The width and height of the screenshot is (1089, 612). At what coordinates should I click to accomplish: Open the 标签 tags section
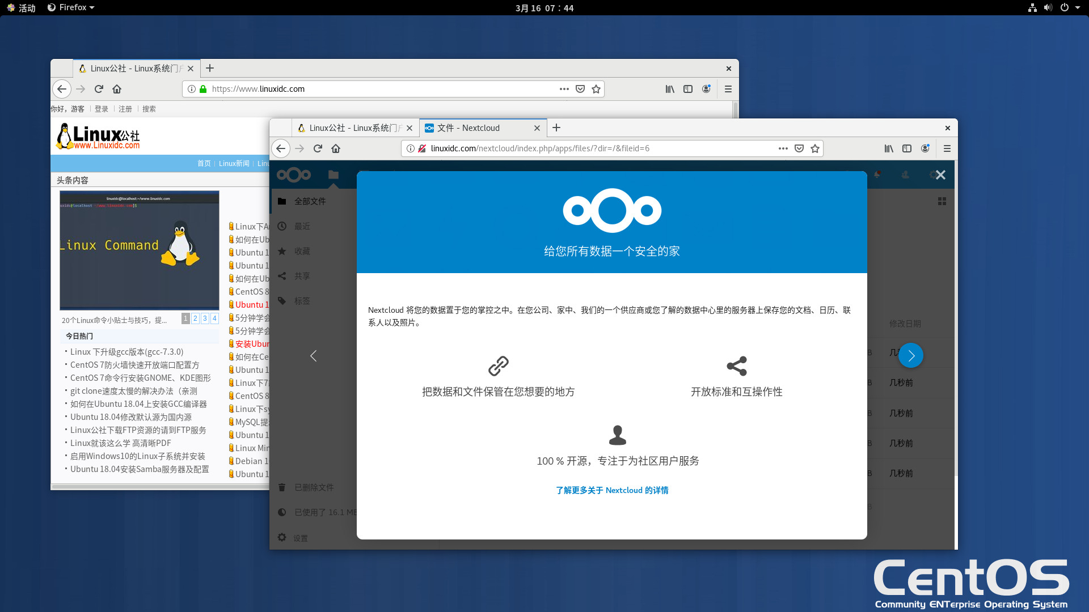click(x=302, y=301)
